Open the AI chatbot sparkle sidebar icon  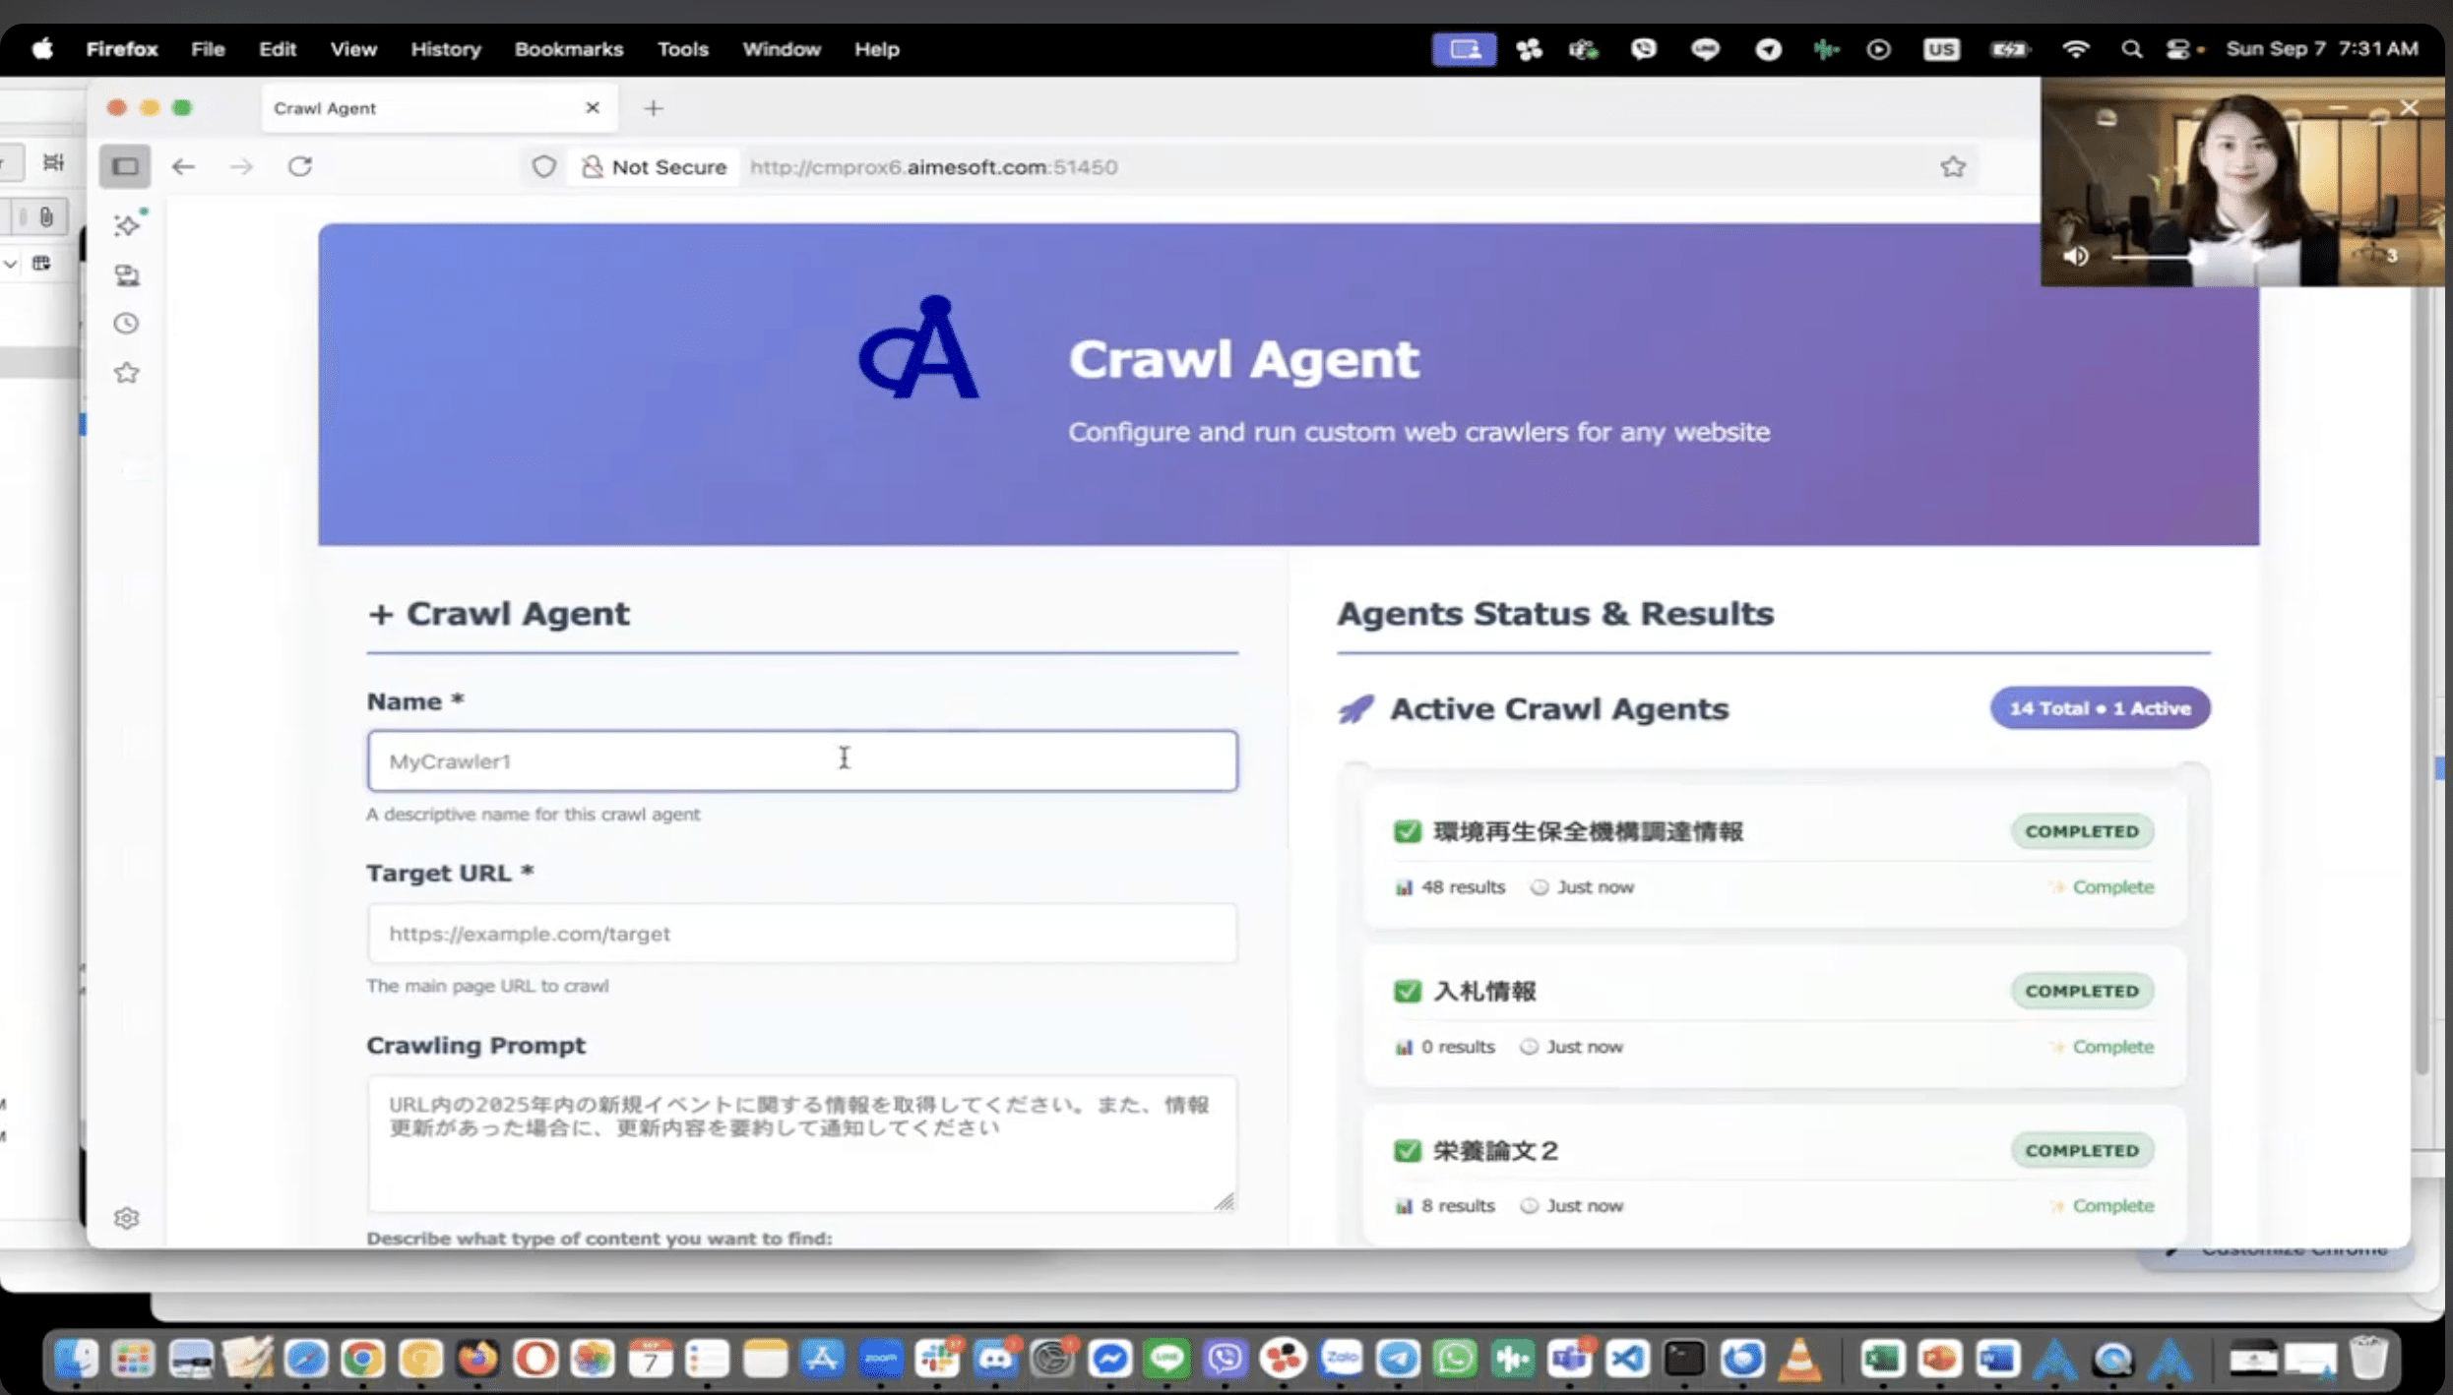pos(127,225)
